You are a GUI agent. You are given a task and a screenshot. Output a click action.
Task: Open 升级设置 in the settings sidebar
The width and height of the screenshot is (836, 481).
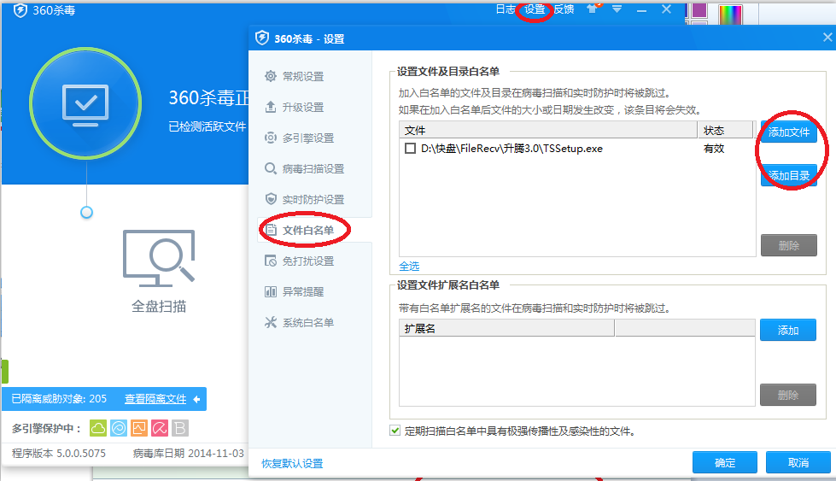303,107
